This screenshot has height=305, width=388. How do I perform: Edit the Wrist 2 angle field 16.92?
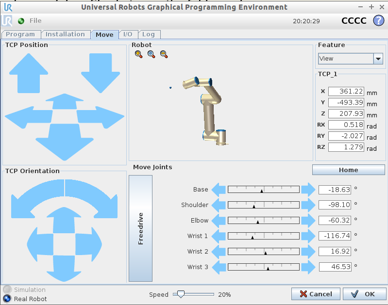[x=335, y=251]
